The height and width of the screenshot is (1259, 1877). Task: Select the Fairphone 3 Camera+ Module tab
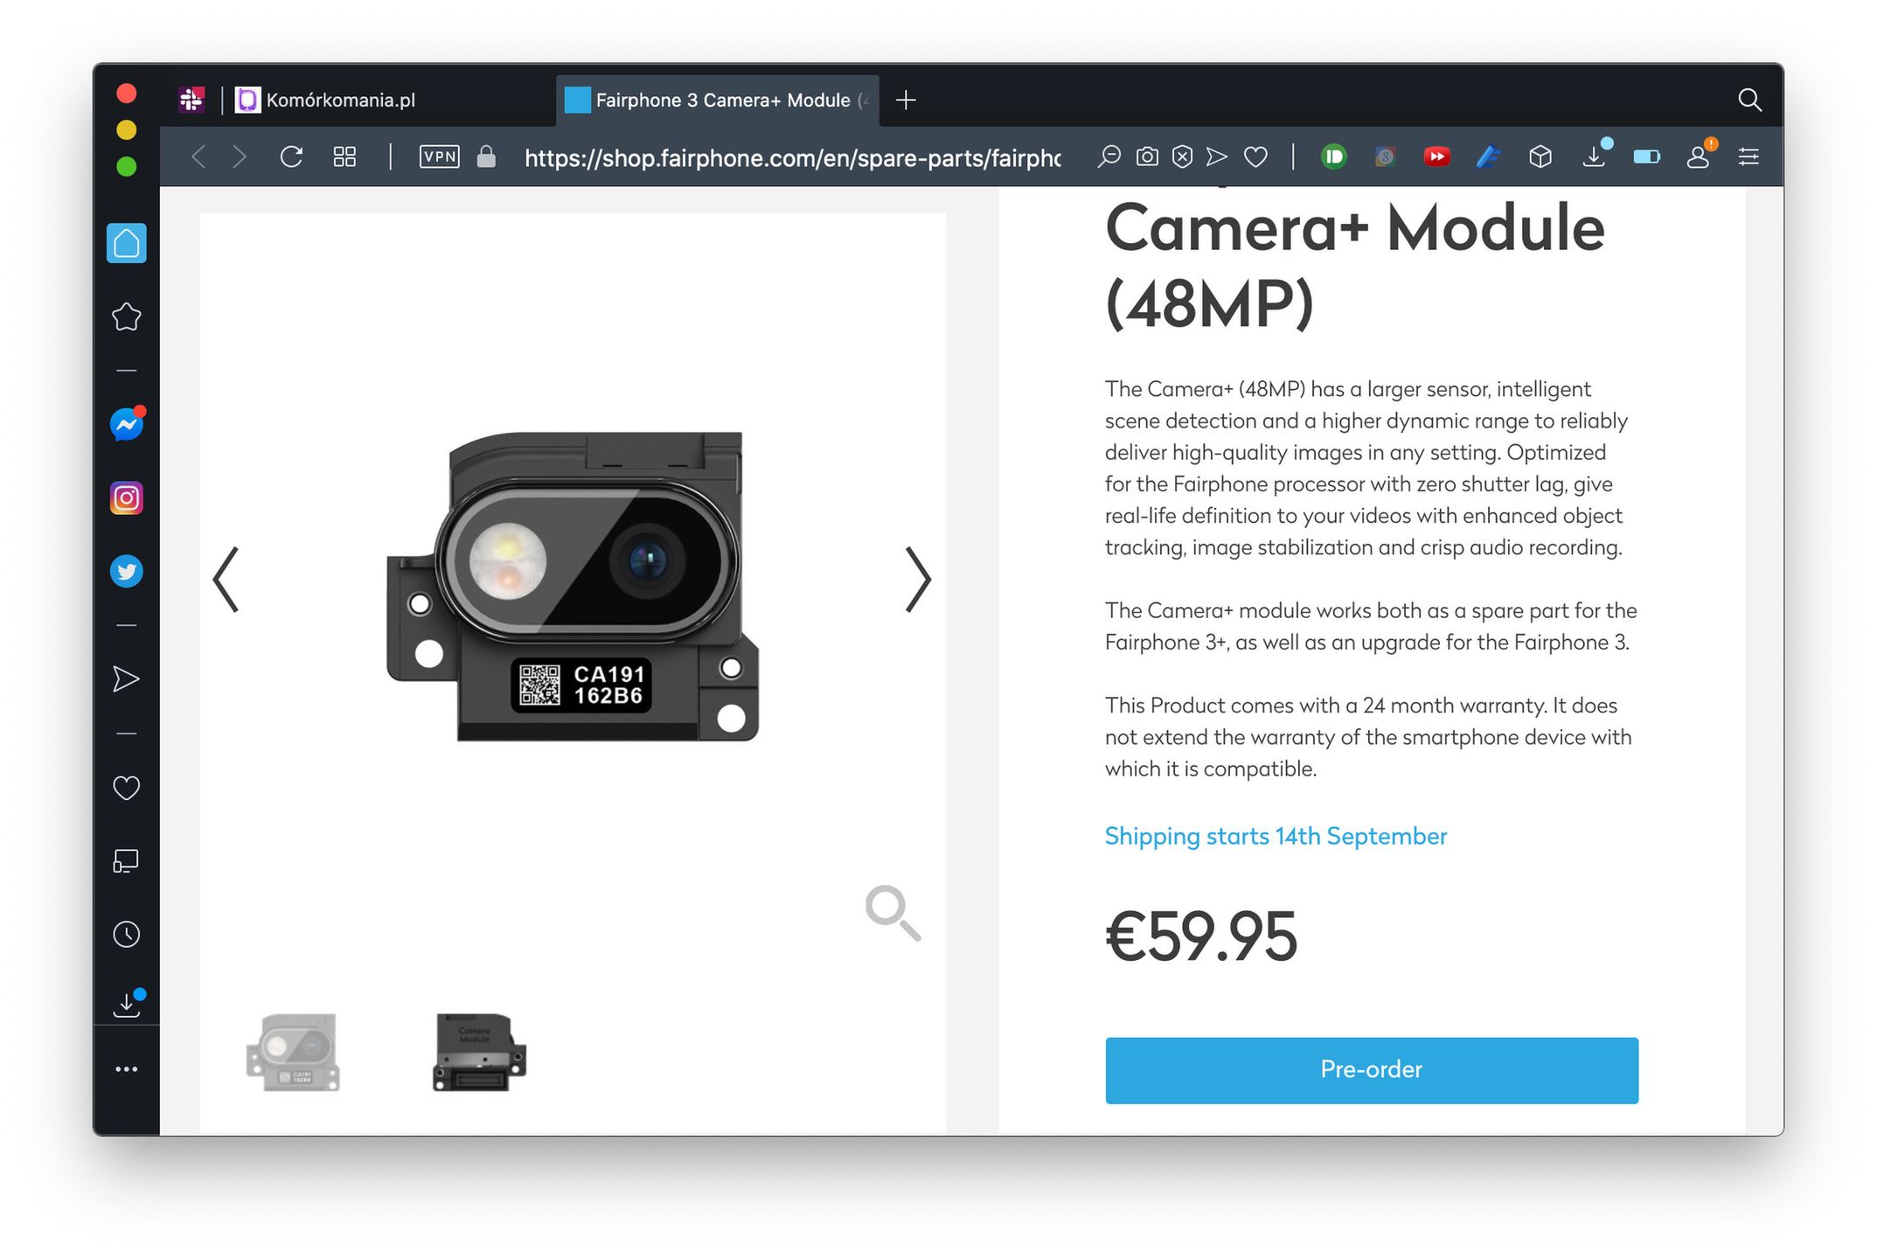coord(718,100)
